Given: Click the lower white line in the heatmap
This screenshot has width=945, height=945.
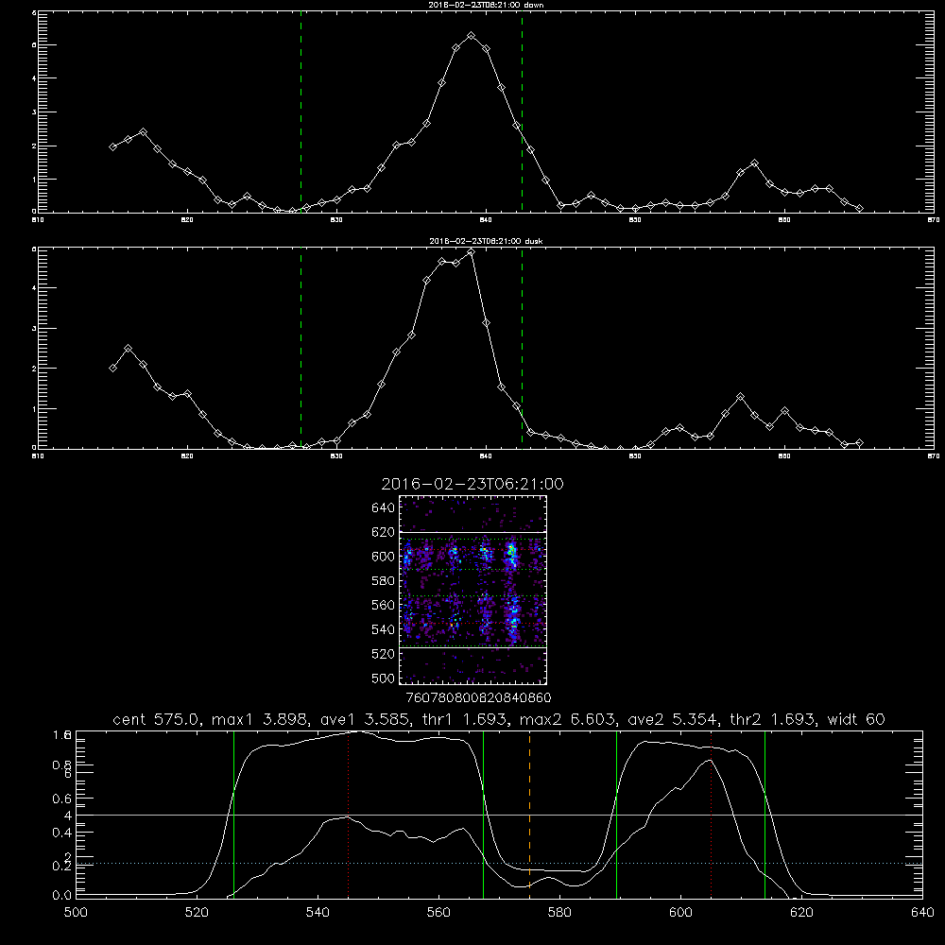Looking at the screenshot, I should pyautogui.click(x=473, y=648).
